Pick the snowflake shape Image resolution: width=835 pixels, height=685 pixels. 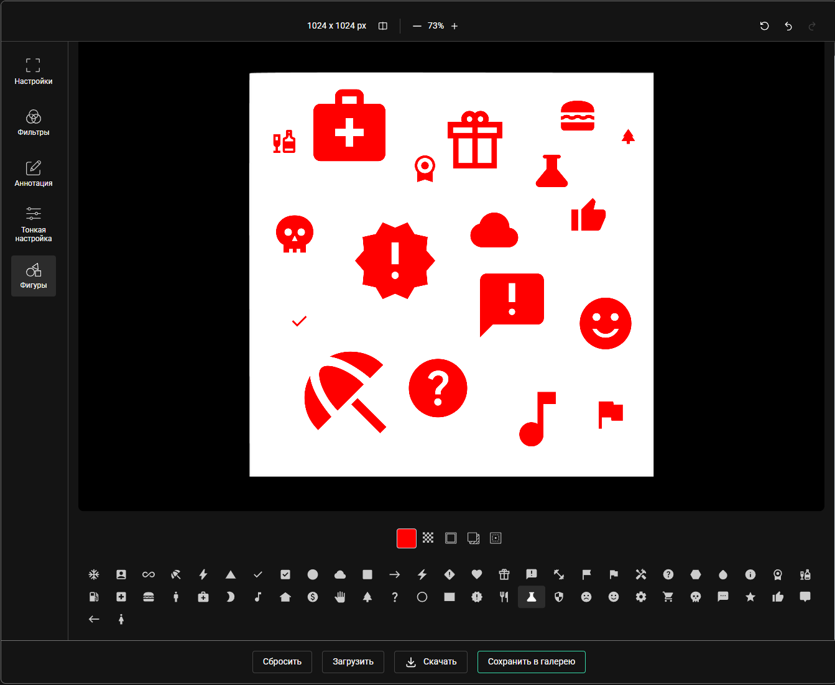click(x=94, y=574)
